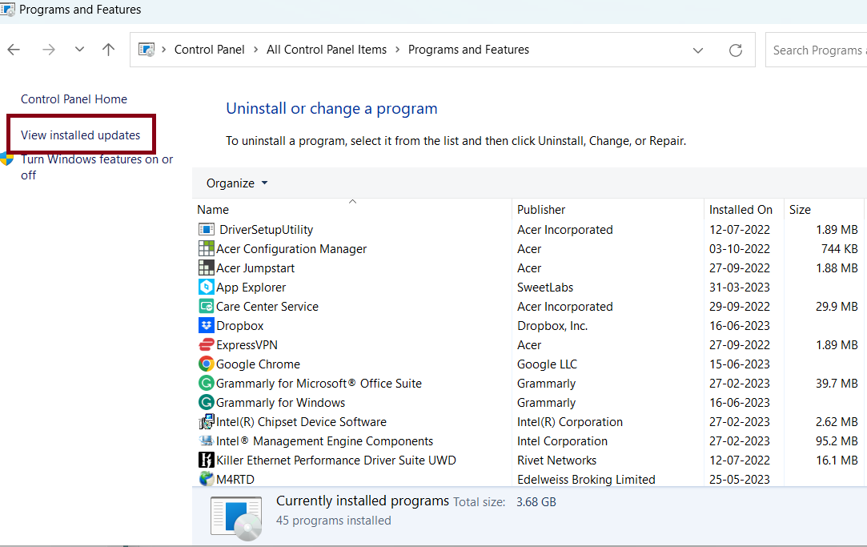Screen dimensions: 867x547
Task: Select Intel(R) Chipset Device Software name
Action: (x=301, y=422)
